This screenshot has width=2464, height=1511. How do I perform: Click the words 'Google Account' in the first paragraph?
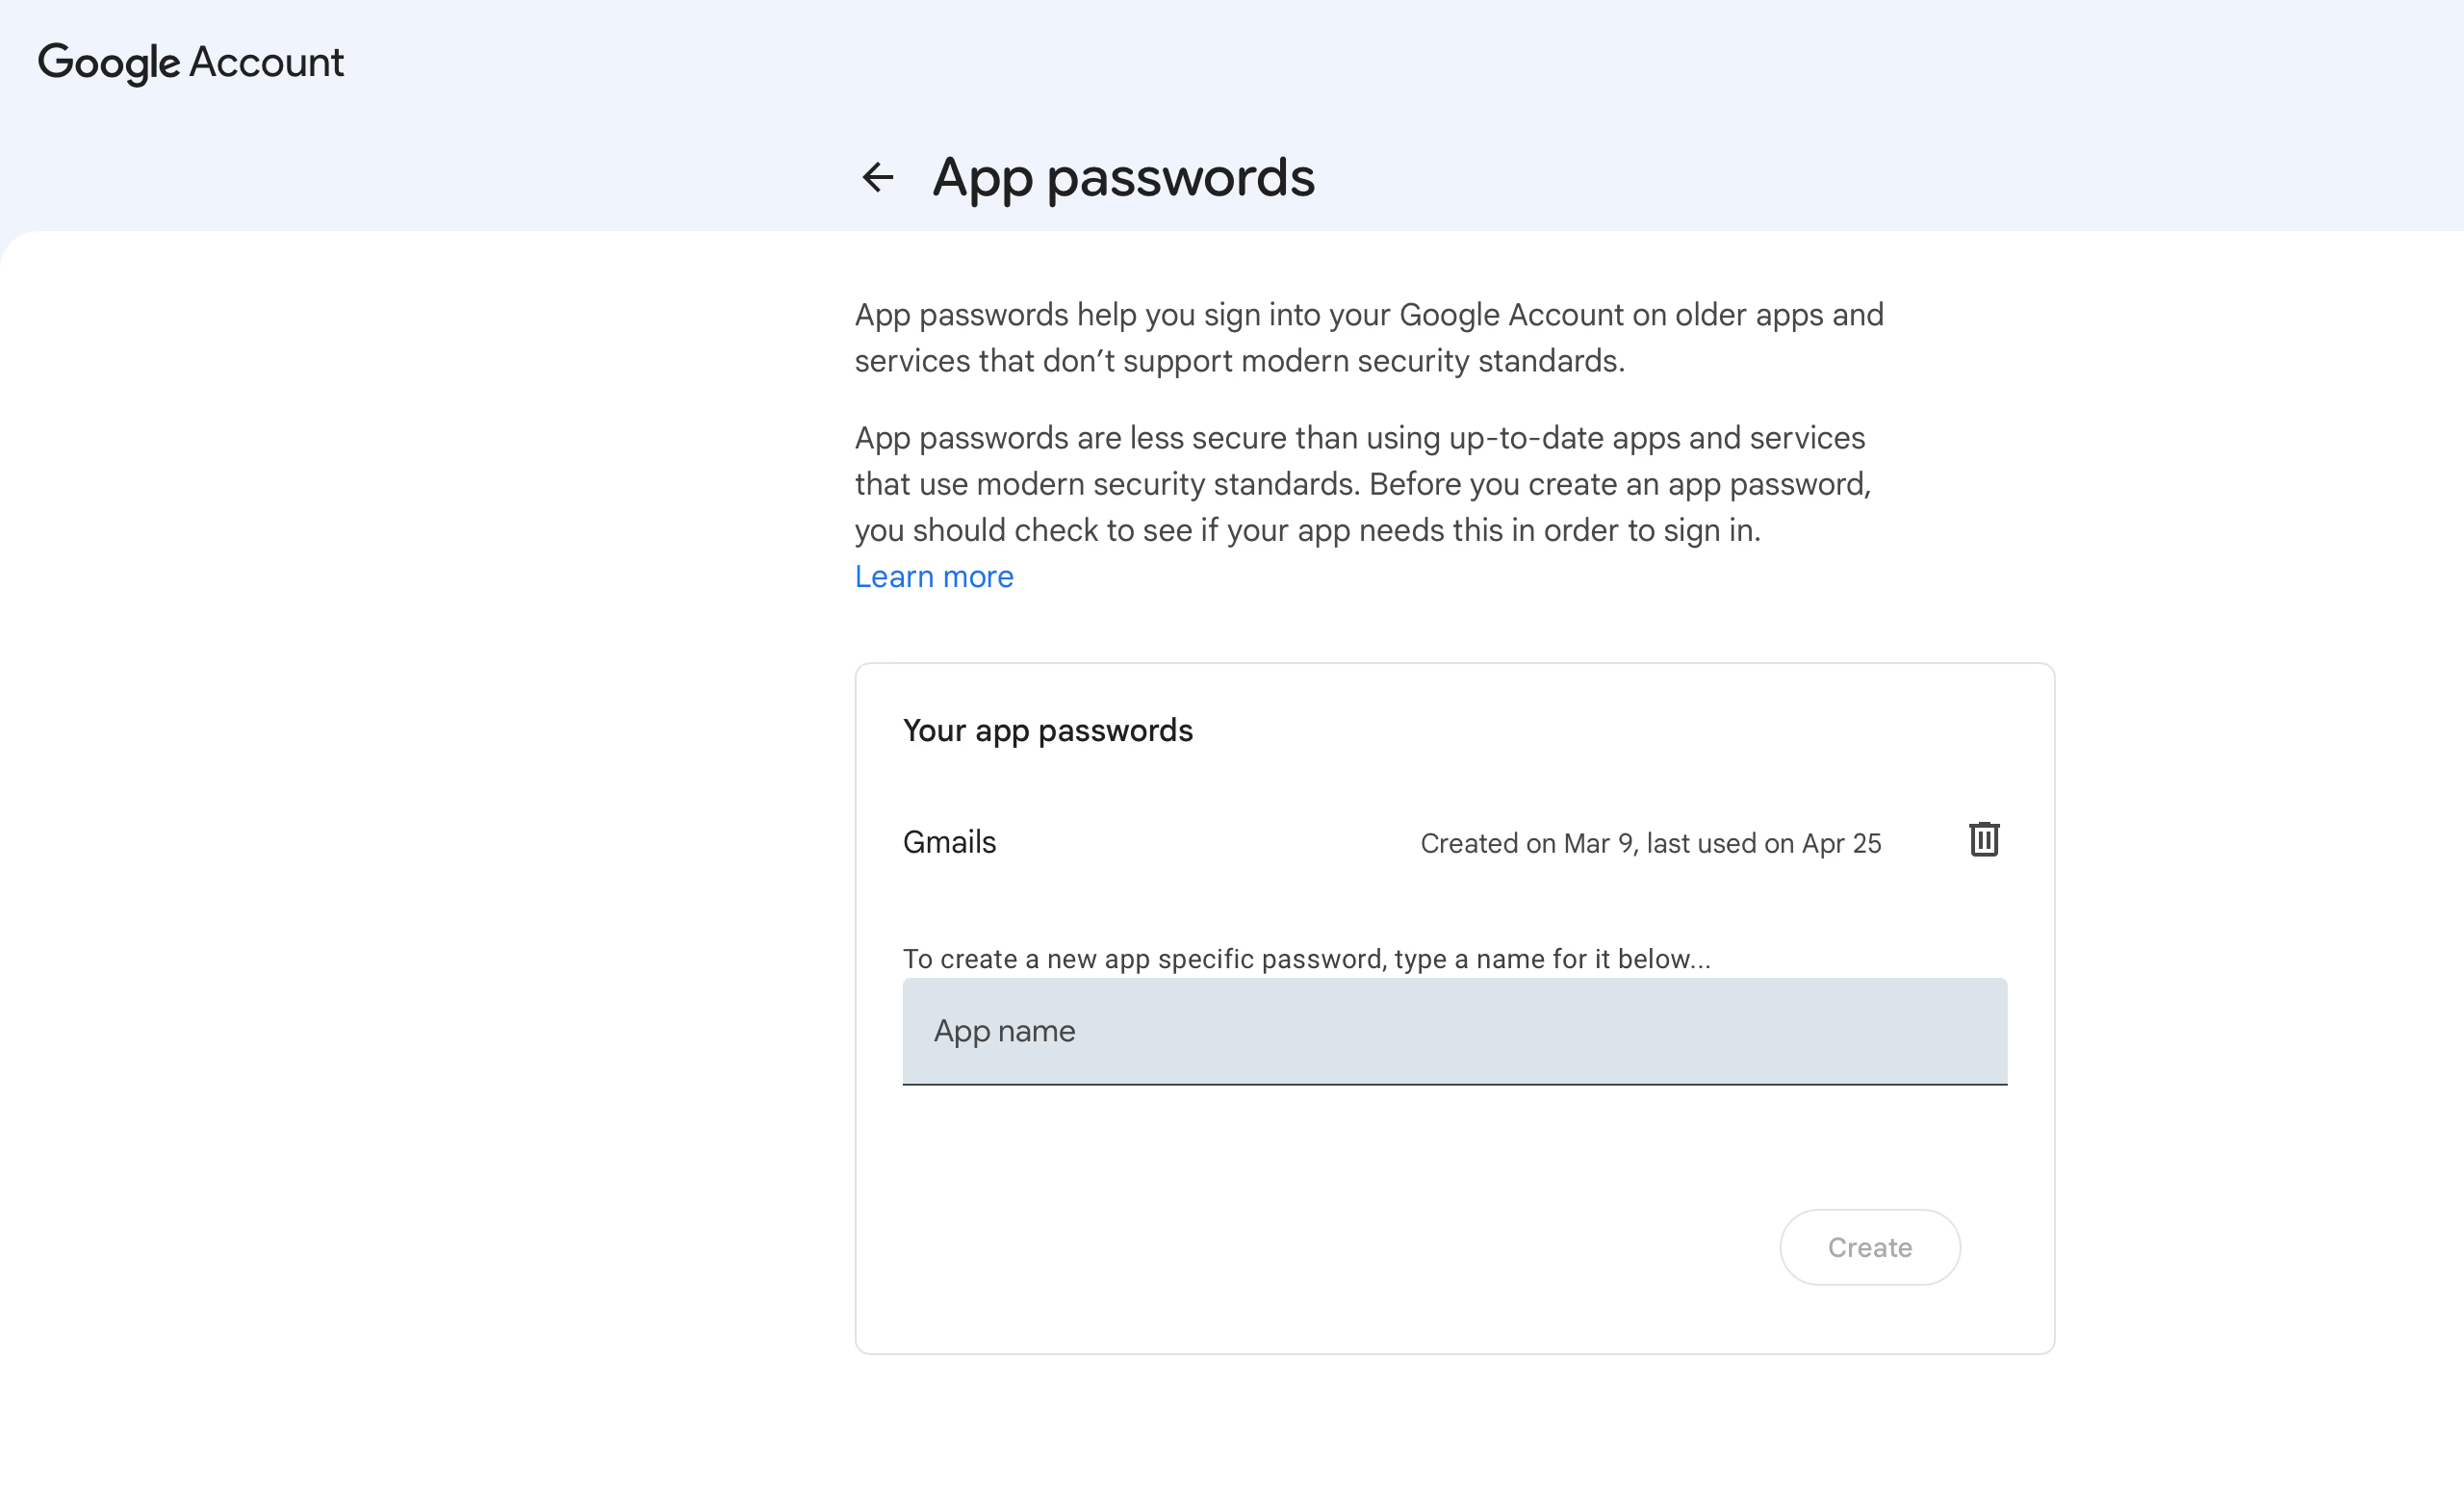(x=1512, y=315)
